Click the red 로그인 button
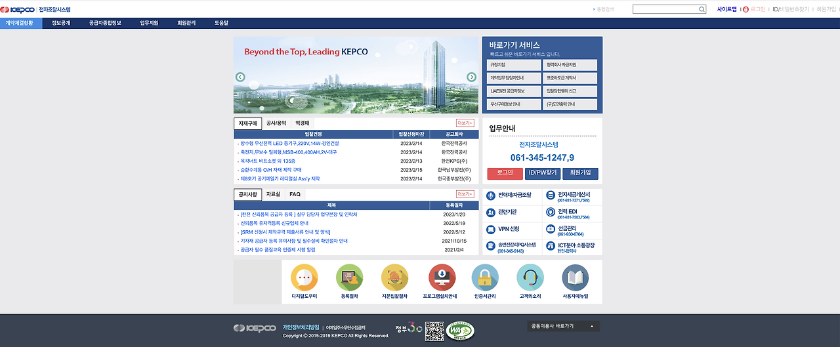Viewport: 840px width, 347px height. [x=505, y=173]
